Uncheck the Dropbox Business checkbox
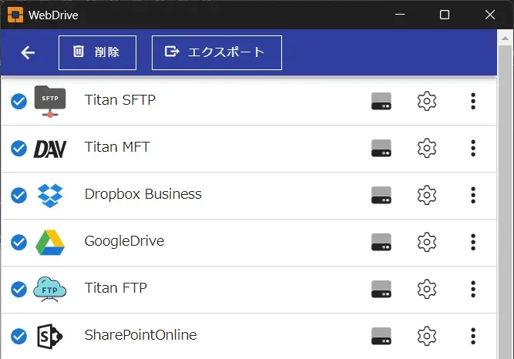 pos(19,196)
